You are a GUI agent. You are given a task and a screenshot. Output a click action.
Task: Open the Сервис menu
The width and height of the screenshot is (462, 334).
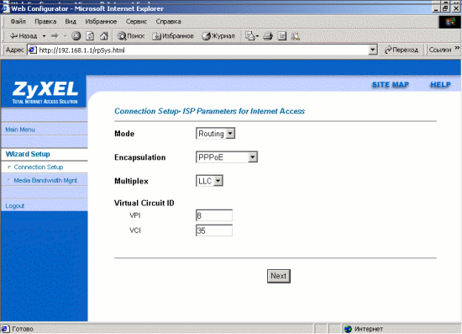coord(136,22)
